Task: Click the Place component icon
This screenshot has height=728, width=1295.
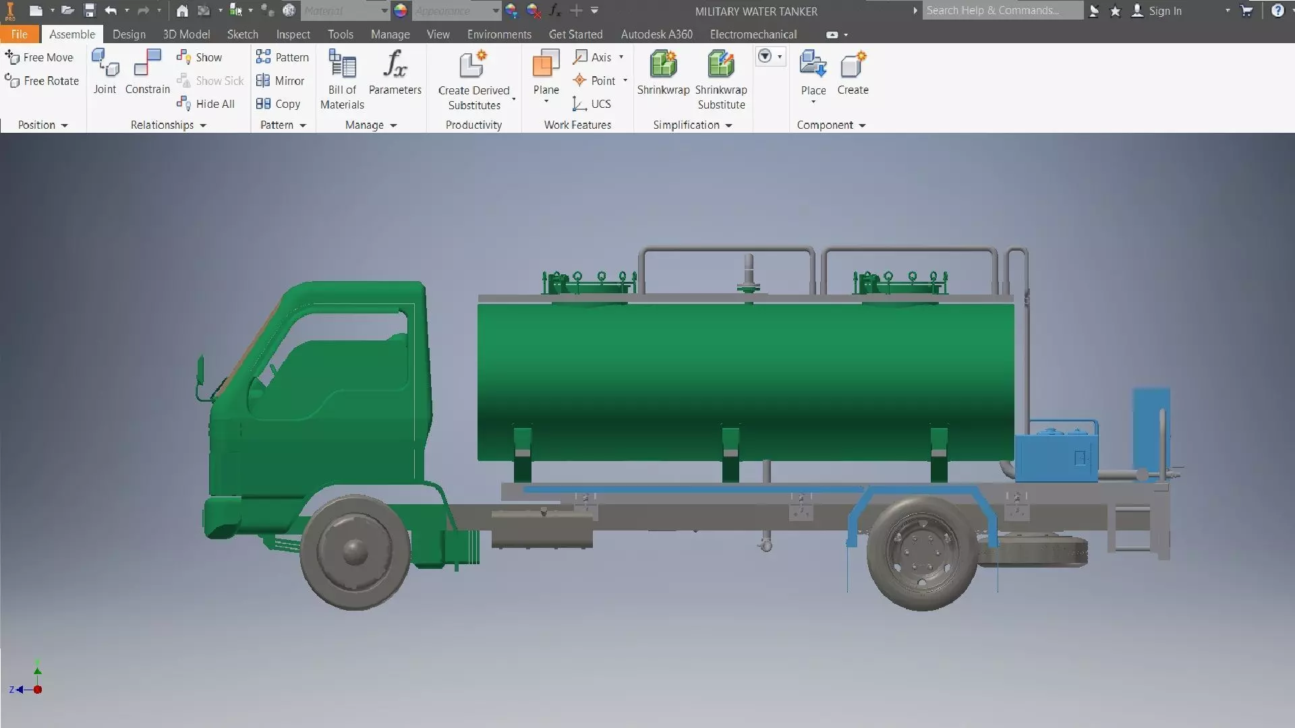Action: click(x=813, y=65)
